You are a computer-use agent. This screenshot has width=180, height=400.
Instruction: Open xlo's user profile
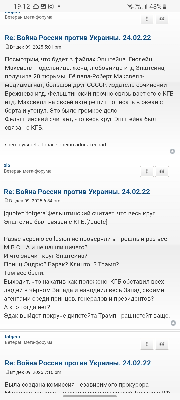[x=7, y=165]
